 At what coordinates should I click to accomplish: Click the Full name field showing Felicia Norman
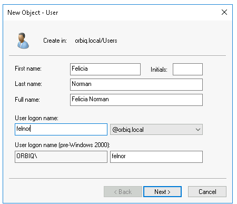pos(136,100)
